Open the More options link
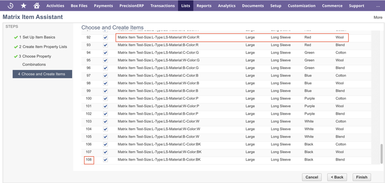 coord(378,17)
